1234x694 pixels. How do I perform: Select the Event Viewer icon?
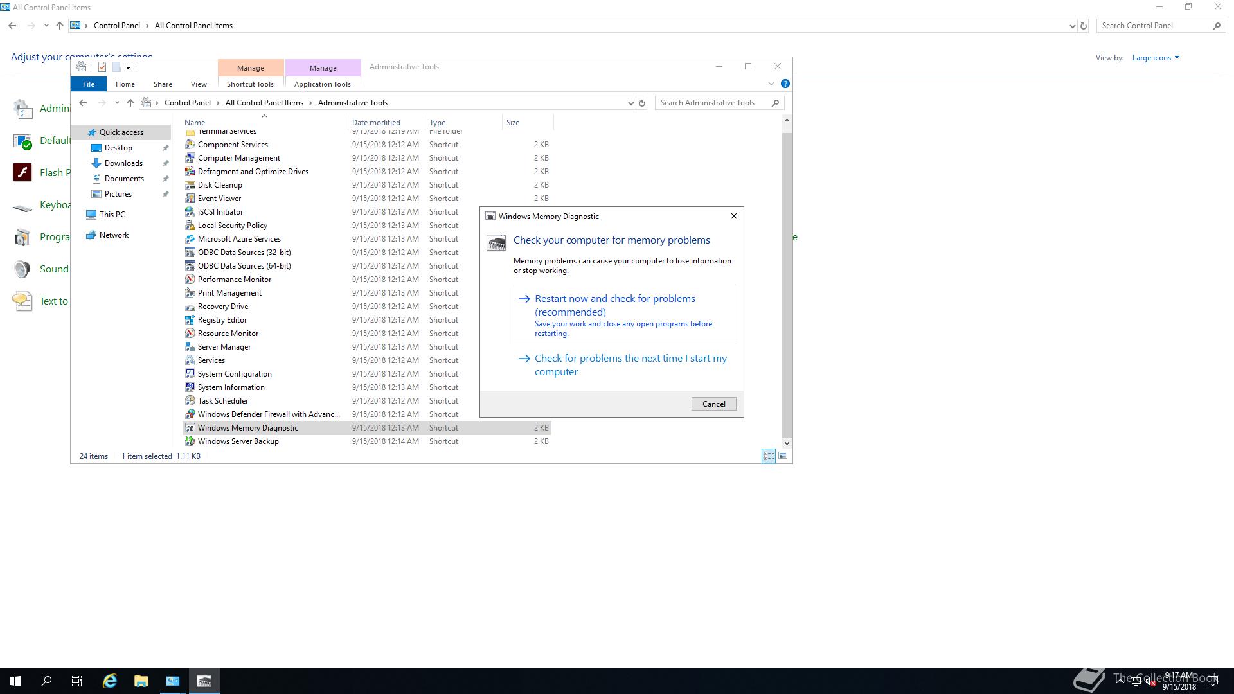[x=190, y=199]
